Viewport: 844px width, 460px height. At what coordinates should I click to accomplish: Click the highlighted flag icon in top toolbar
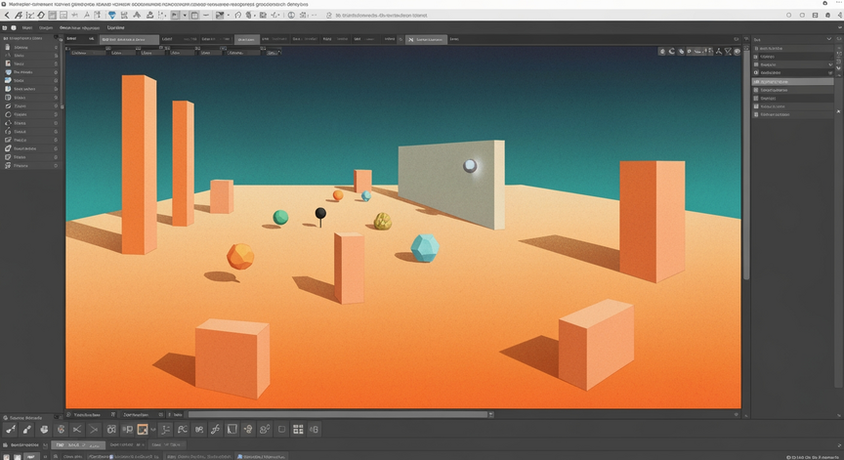point(176,15)
